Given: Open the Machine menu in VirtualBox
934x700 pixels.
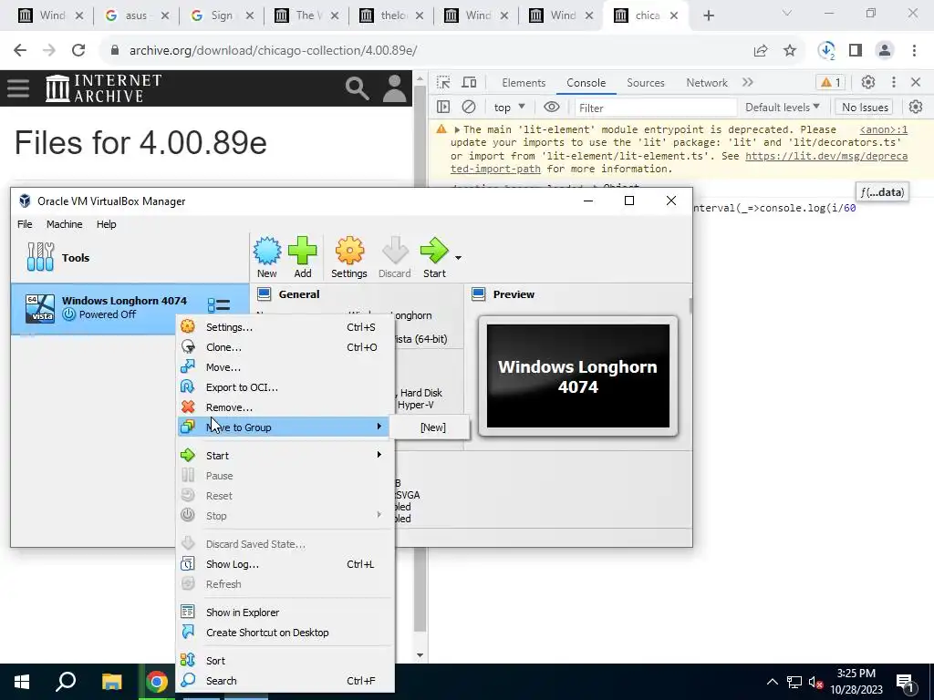Looking at the screenshot, I should click(x=65, y=224).
